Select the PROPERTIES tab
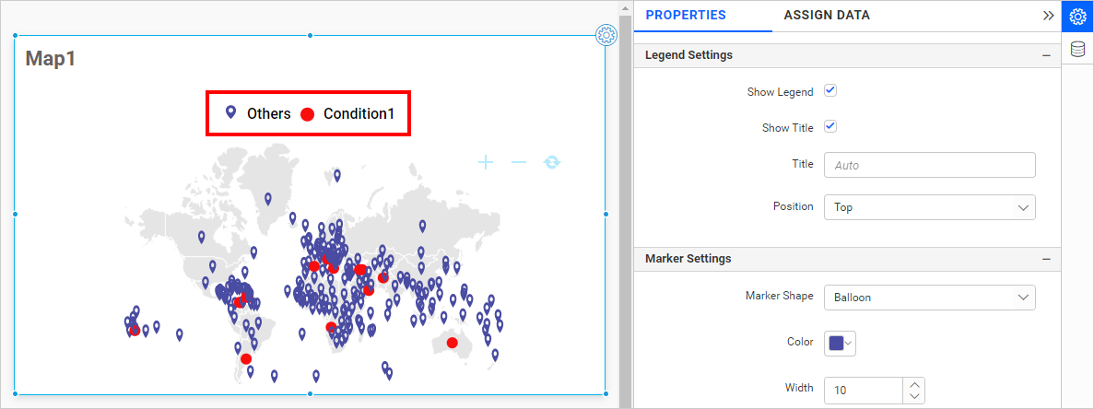This screenshot has height=409, width=1094. [x=686, y=16]
